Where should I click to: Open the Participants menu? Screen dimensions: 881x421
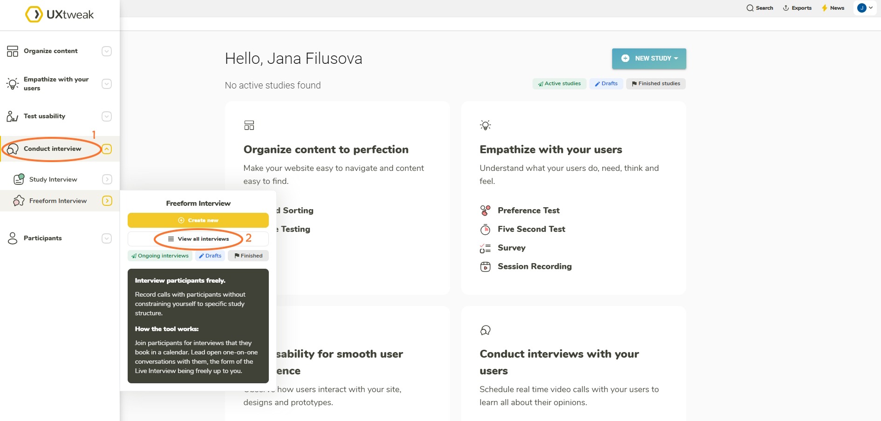[43, 238]
